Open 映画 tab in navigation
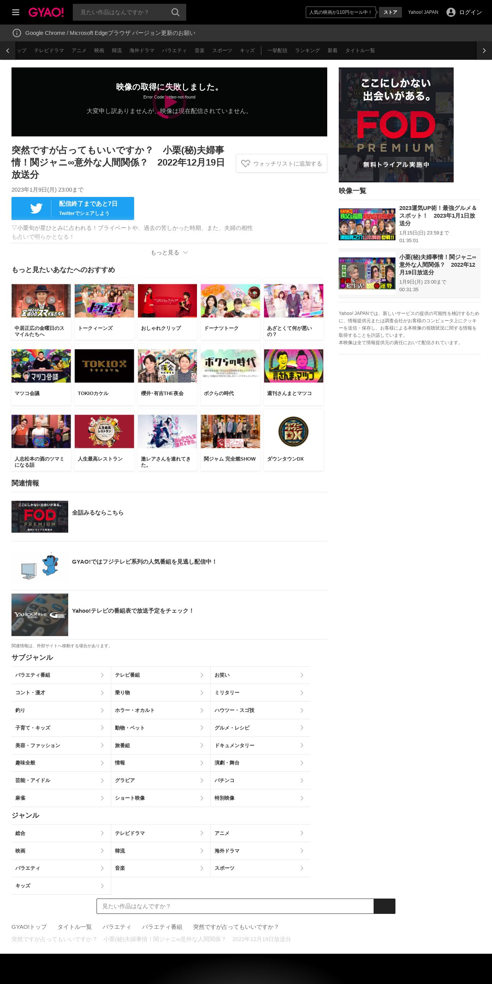The image size is (492, 984). tap(99, 51)
